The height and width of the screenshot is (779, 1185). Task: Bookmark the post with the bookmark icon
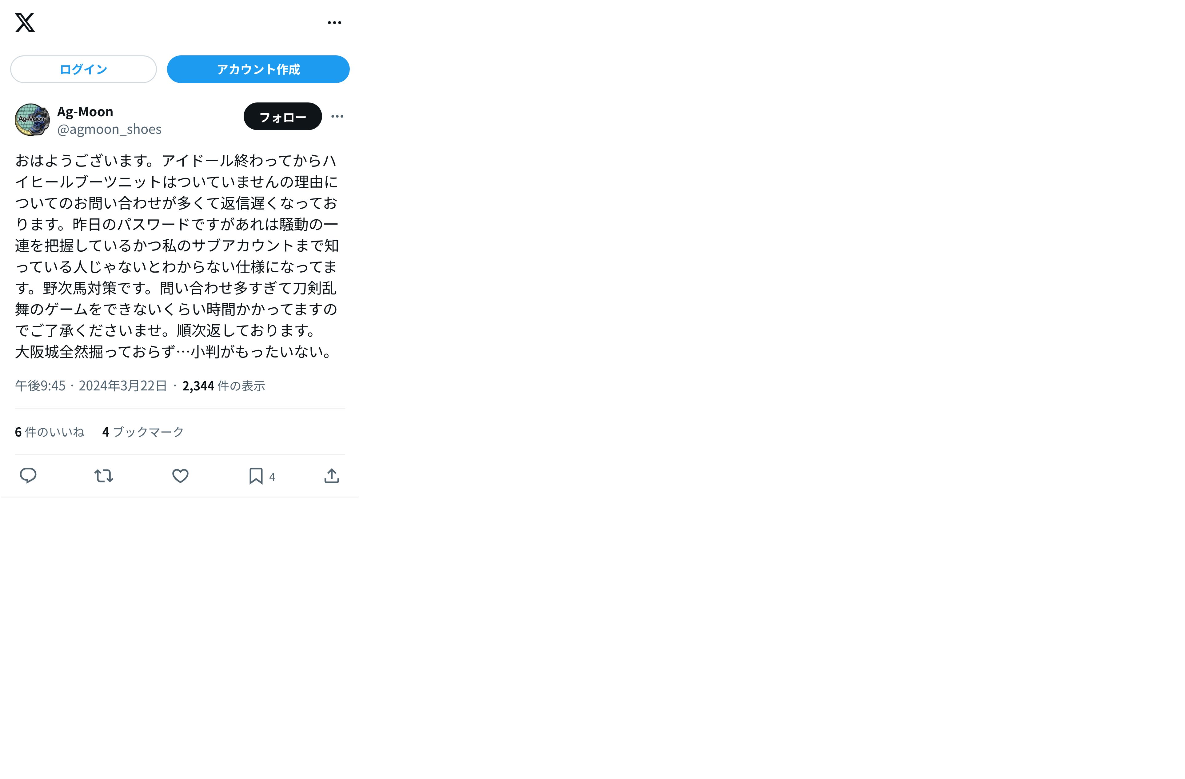click(256, 476)
